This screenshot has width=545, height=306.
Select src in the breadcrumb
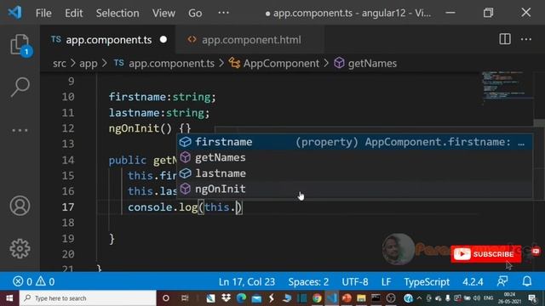pos(60,64)
